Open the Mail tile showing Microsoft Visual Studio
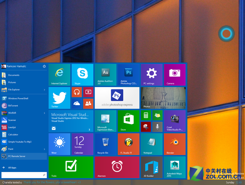The image size is (245, 185). (x=71, y=121)
